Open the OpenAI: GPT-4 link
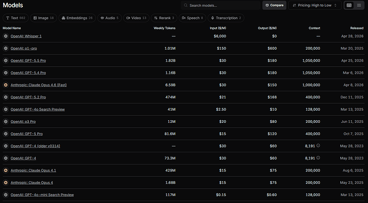The height and width of the screenshot is (203, 368). pos(23,158)
